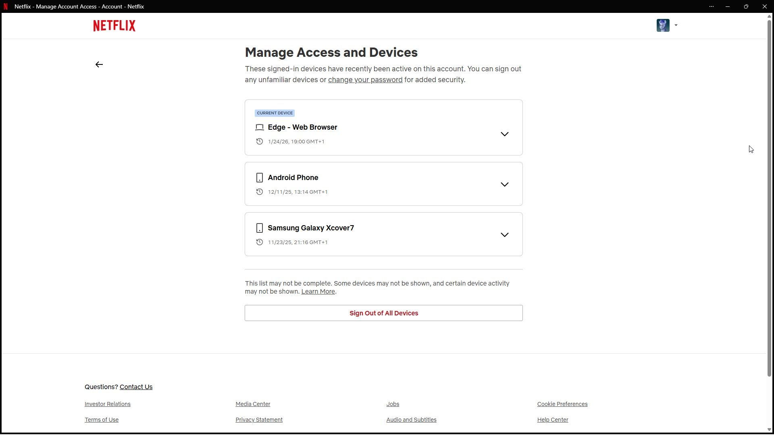Select the Edge - Web Browser device name
Screen dimensions: 774x435
(x=302, y=127)
